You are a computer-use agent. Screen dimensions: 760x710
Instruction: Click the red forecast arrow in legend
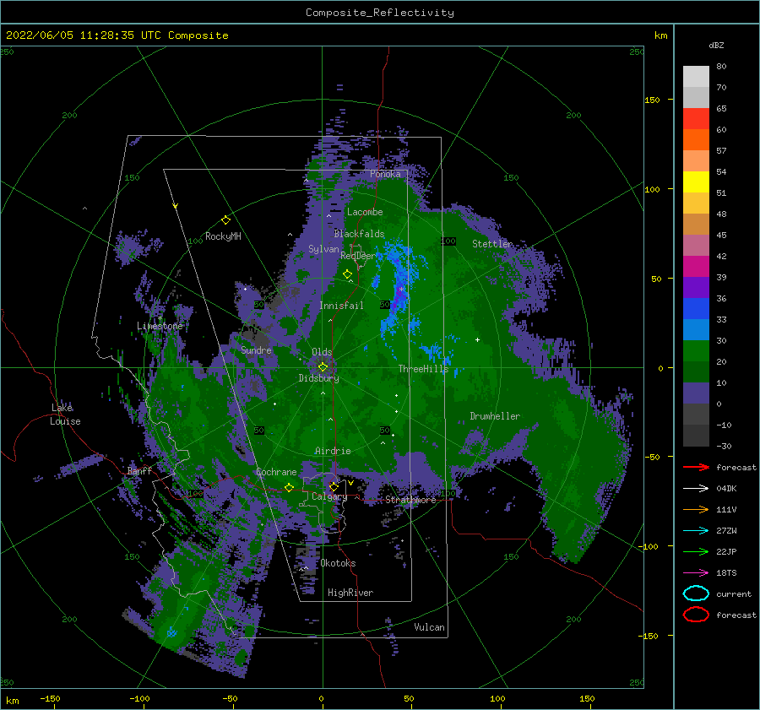[696, 467]
